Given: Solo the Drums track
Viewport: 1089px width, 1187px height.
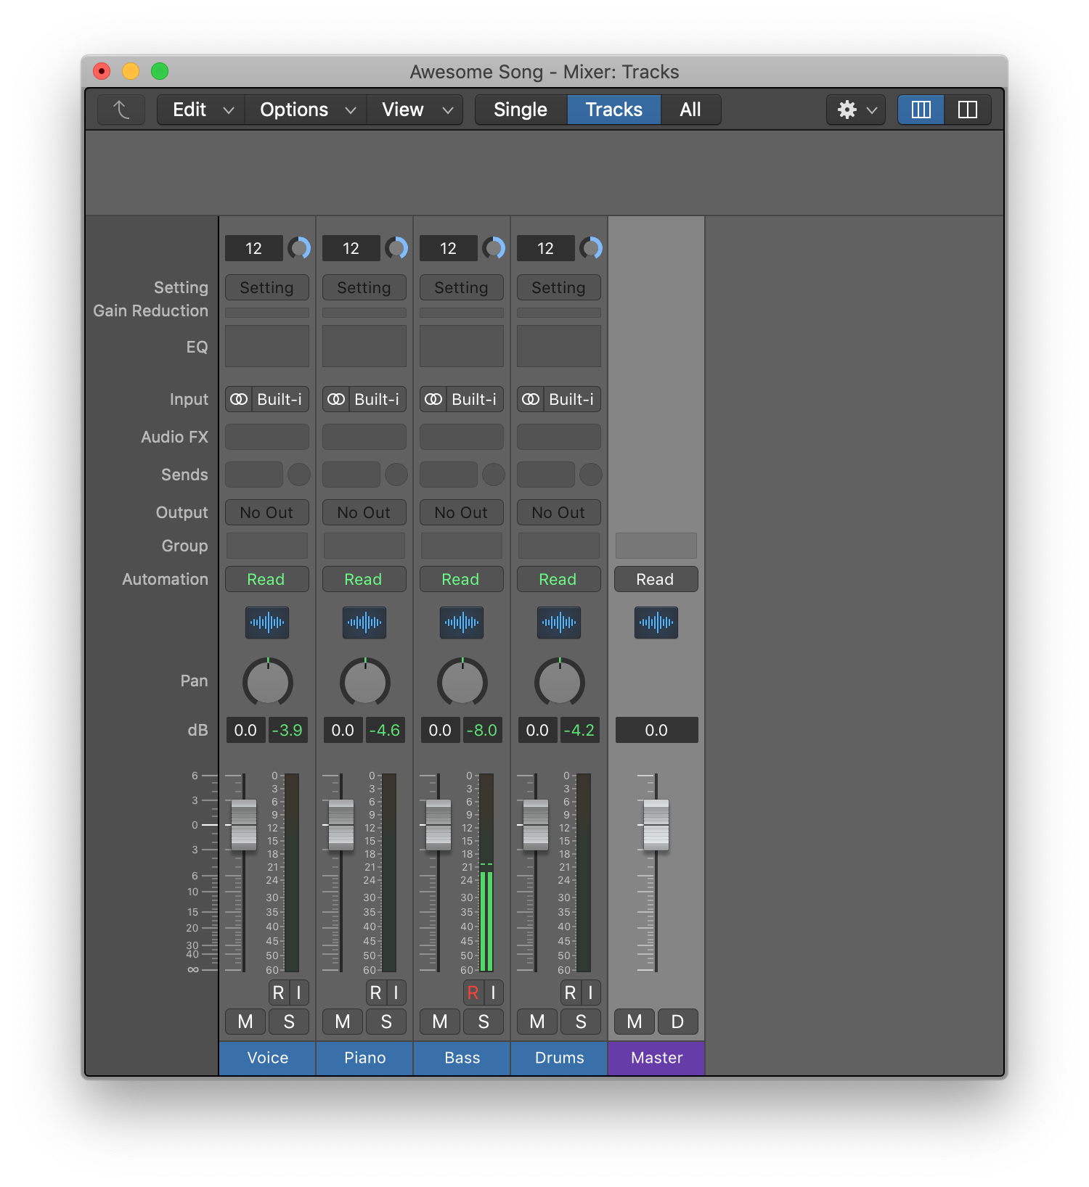Looking at the screenshot, I should tap(581, 1022).
